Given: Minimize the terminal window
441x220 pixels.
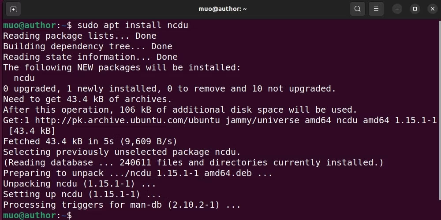Looking at the screenshot, I should point(397,9).
